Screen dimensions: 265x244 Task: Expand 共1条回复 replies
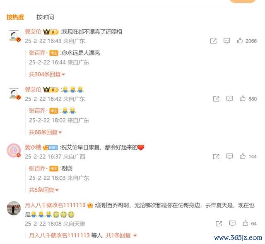[121, 235]
